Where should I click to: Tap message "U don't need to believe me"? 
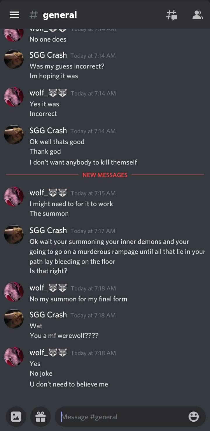point(69,384)
